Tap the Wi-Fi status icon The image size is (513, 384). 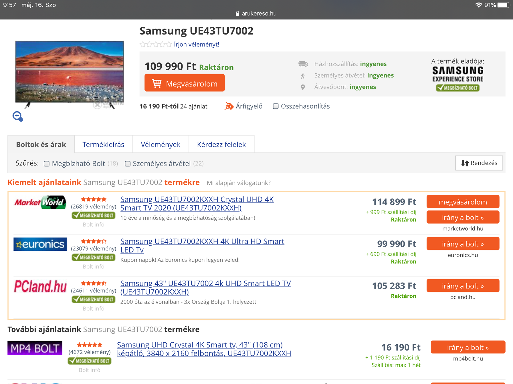(478, 5)
